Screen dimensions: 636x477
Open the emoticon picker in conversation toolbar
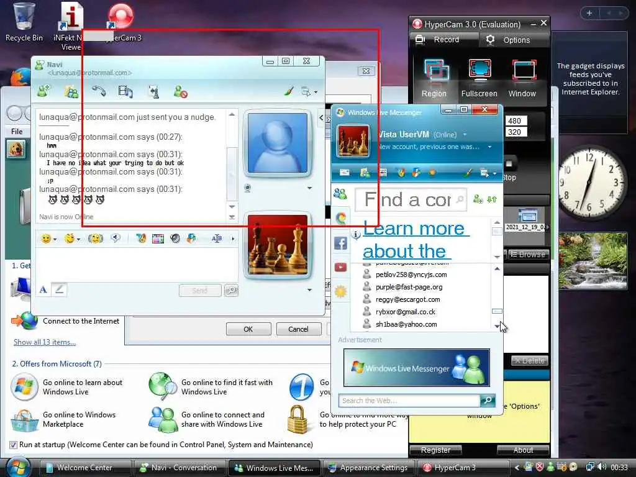[46, 238]
